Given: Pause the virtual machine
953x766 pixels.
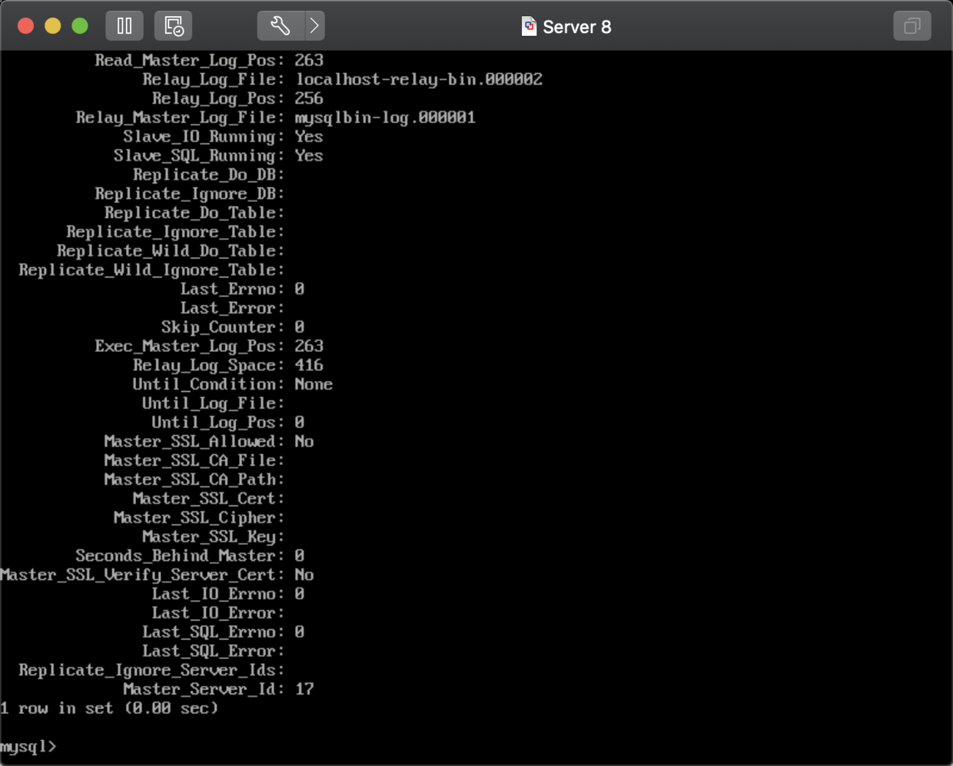Looking at the screenshot, I should (124, 26).
